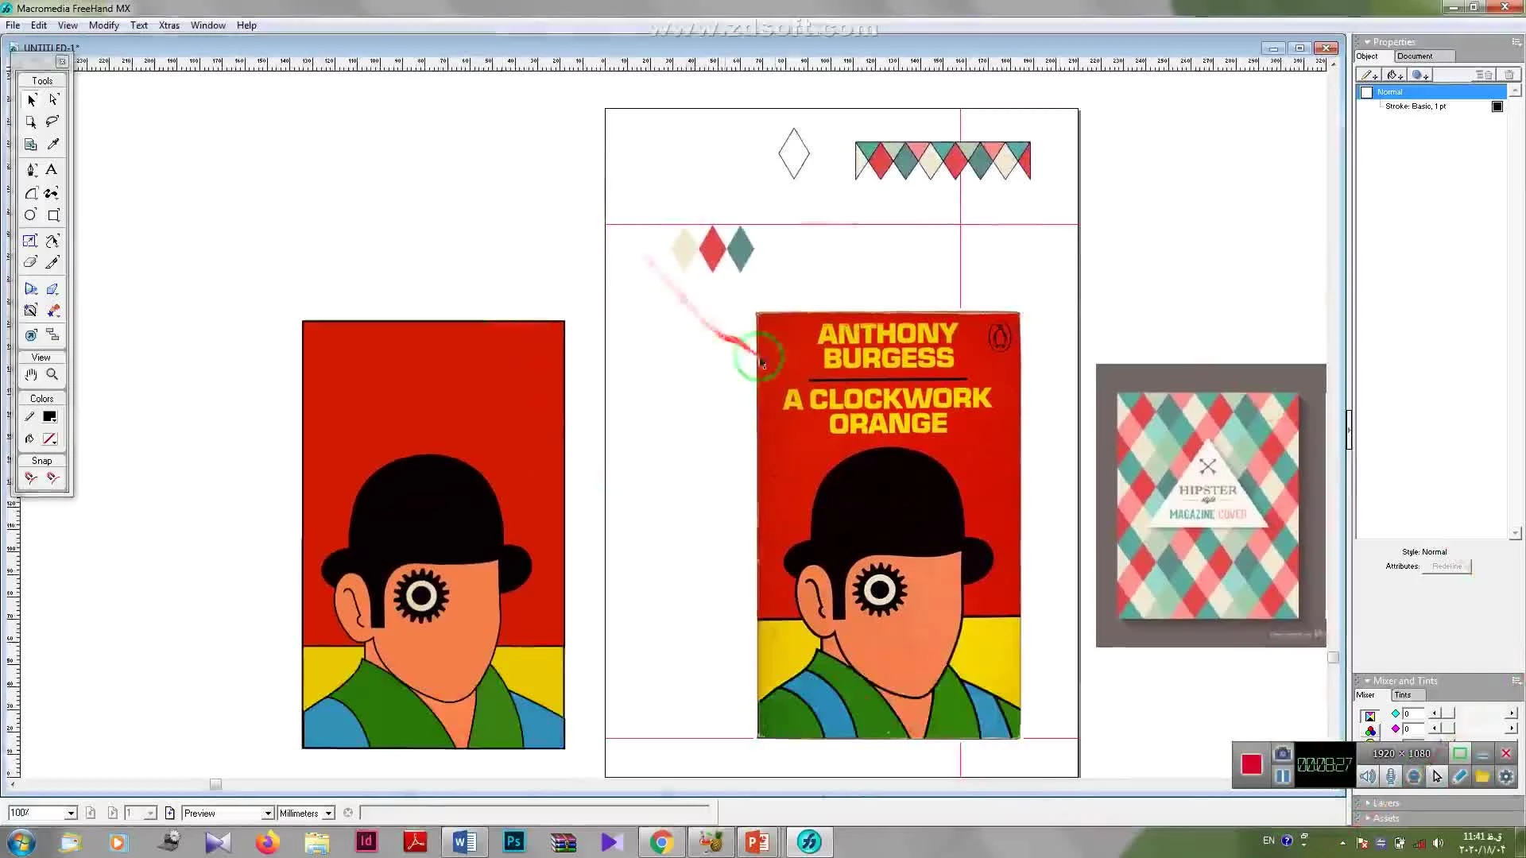This screenshot has height=858, width=1526.
Task: Select the Page tool
Action: click(x=31, y=122)
